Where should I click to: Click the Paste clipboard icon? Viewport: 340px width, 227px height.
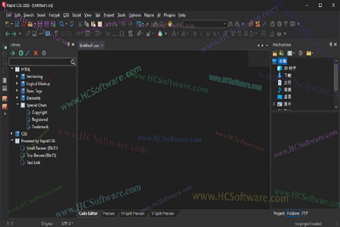pyautogui.click(x=93, y=24)
